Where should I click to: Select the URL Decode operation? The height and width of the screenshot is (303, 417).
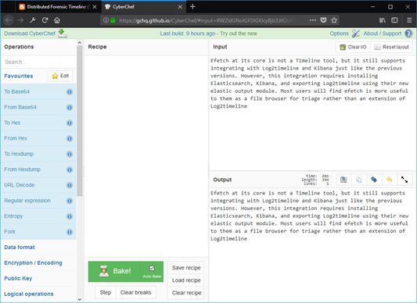pyautogui.click(x=39, y=185)
